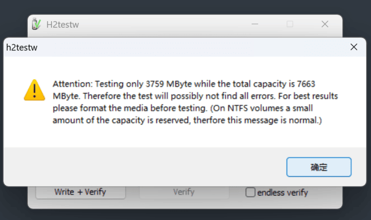
Task: Click the "h2testw" dialog title text
Action: pos(22,47)
